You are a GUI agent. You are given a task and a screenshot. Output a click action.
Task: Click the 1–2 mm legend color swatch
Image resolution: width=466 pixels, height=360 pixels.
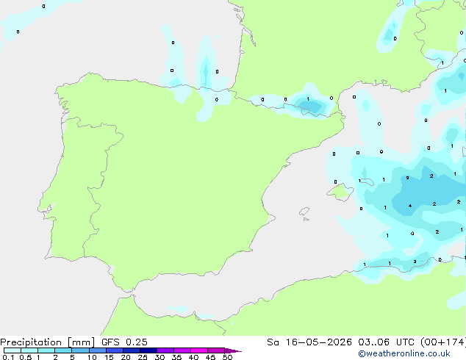coord(46,350)
